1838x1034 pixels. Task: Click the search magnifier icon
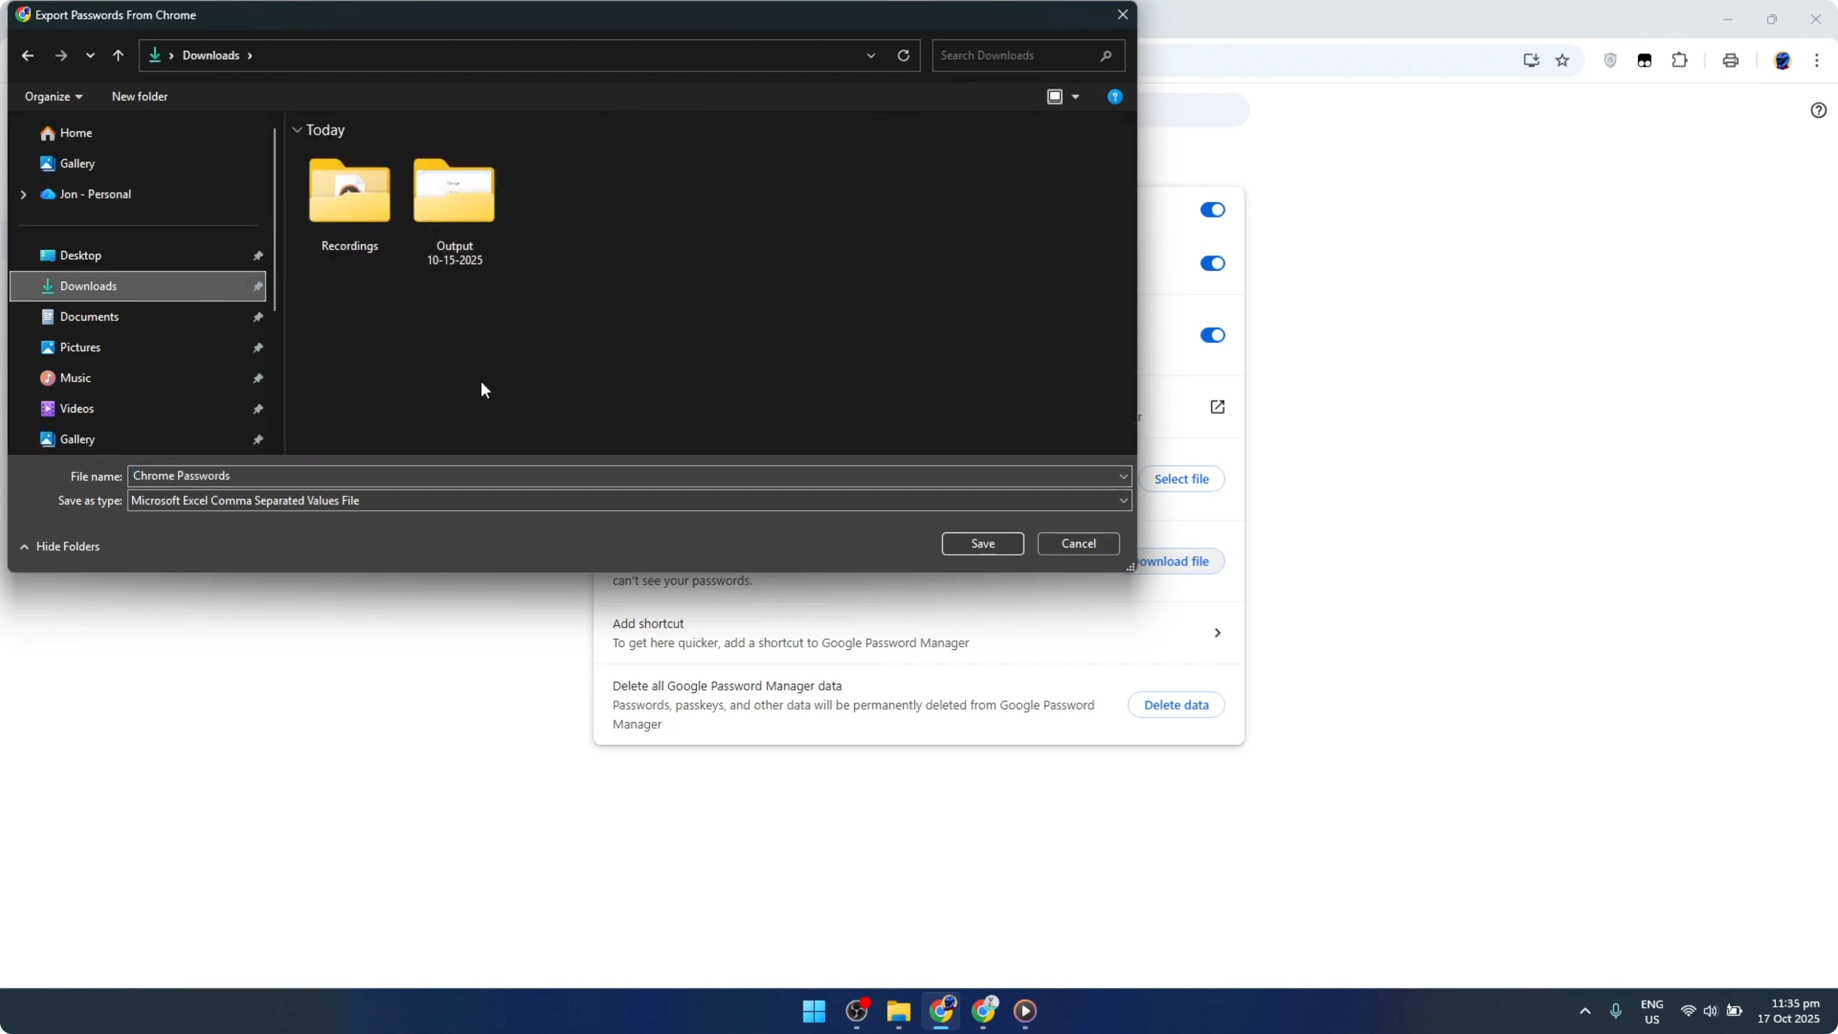click(1106, 55)
